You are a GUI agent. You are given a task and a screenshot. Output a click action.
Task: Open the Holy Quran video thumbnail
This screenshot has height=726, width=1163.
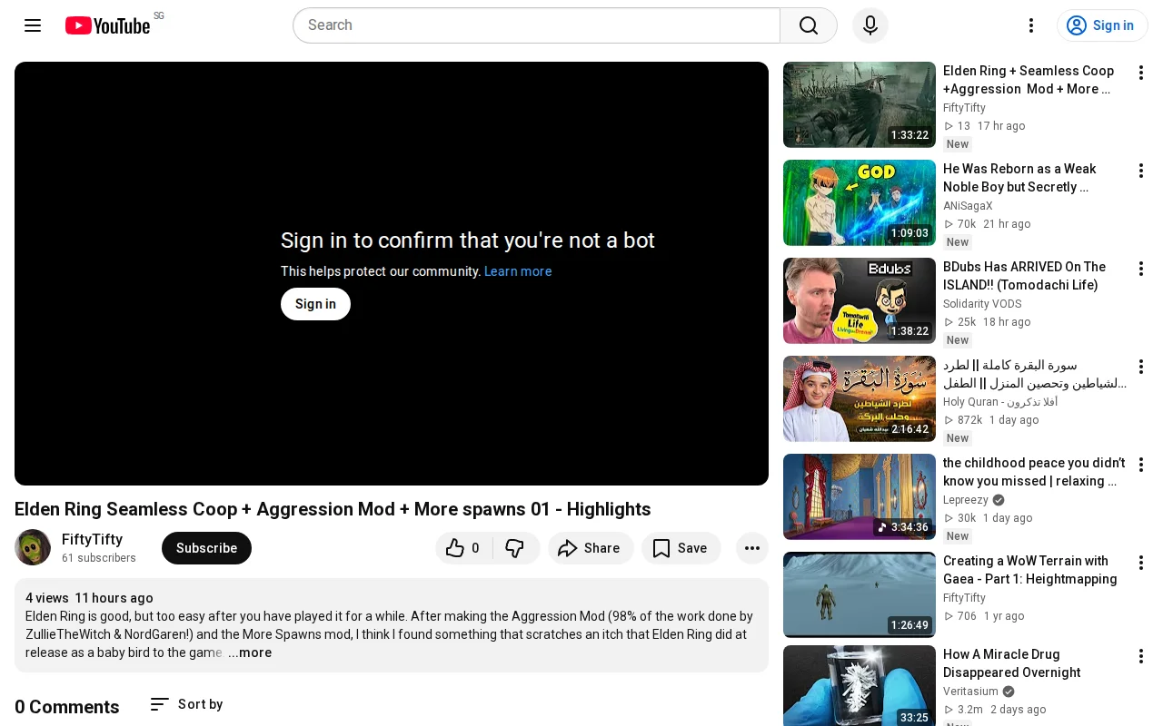point(860,398)
